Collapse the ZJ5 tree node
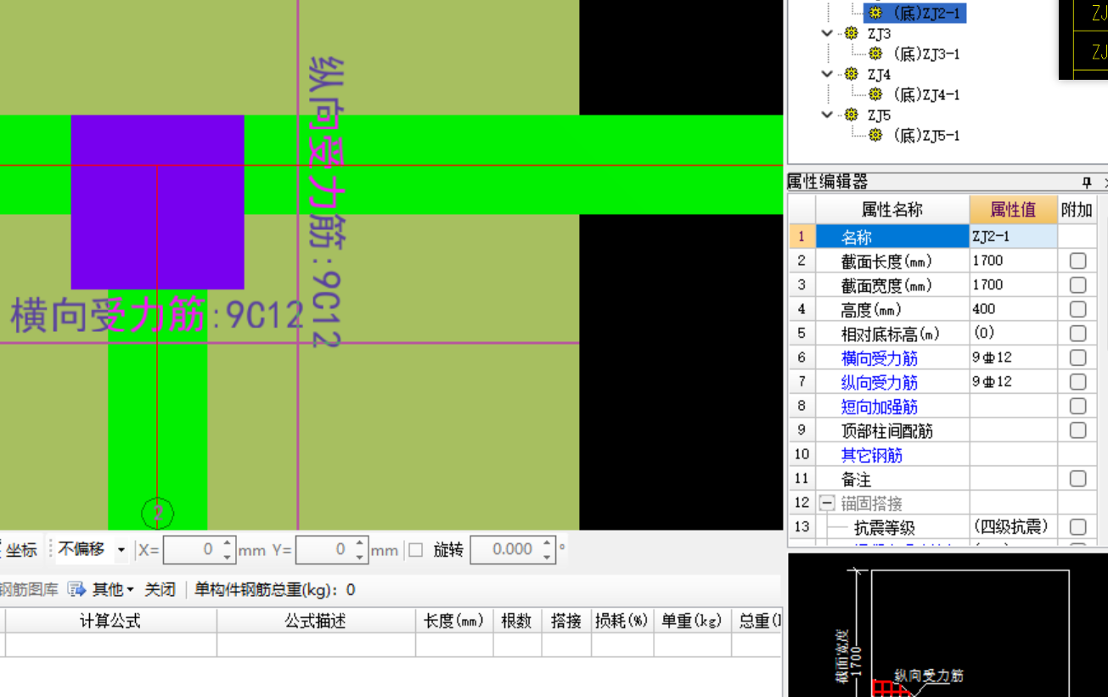Viewport: 1108px width, 697px height. [827, 115]
